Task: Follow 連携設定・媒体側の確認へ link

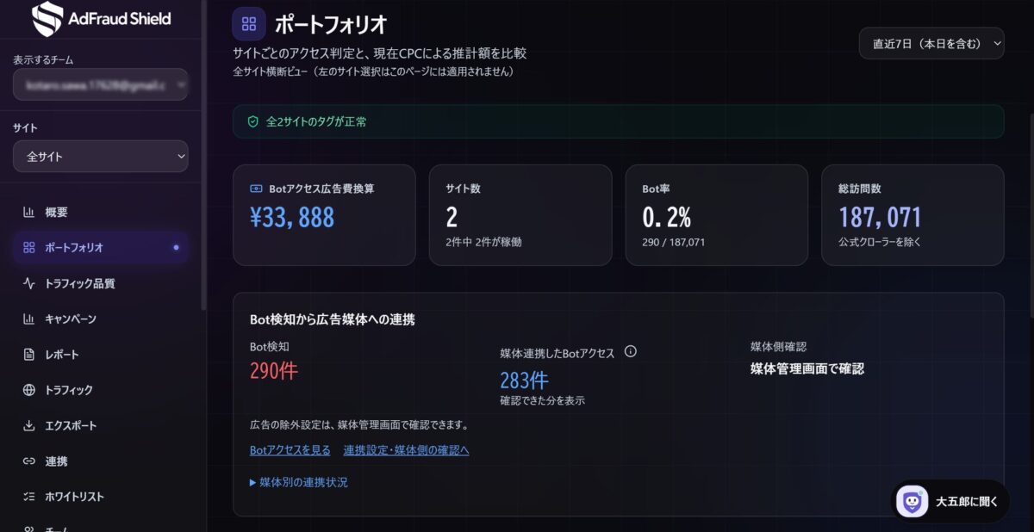Action: pyautogui.click(x=407, y=450)
